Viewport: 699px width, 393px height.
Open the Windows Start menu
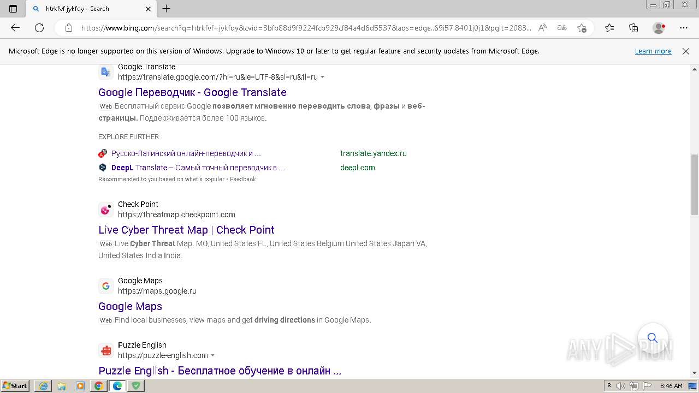pos(15,385)
